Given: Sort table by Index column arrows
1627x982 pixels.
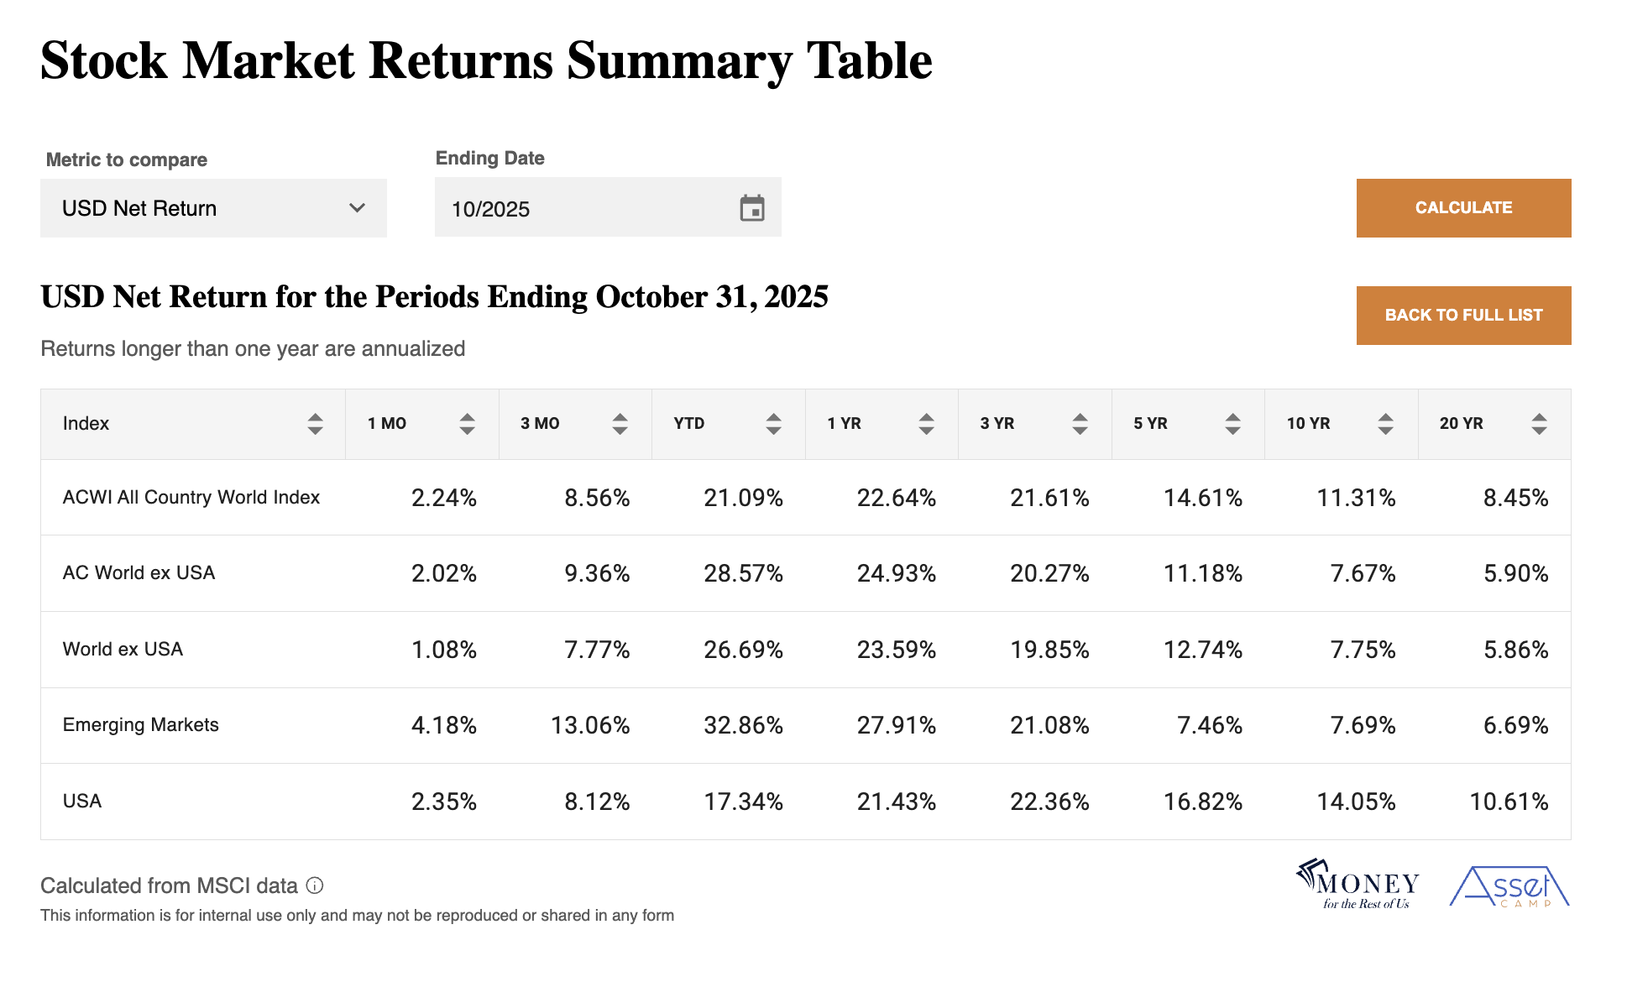Looking at the screenshot, I should pos(315,424).
